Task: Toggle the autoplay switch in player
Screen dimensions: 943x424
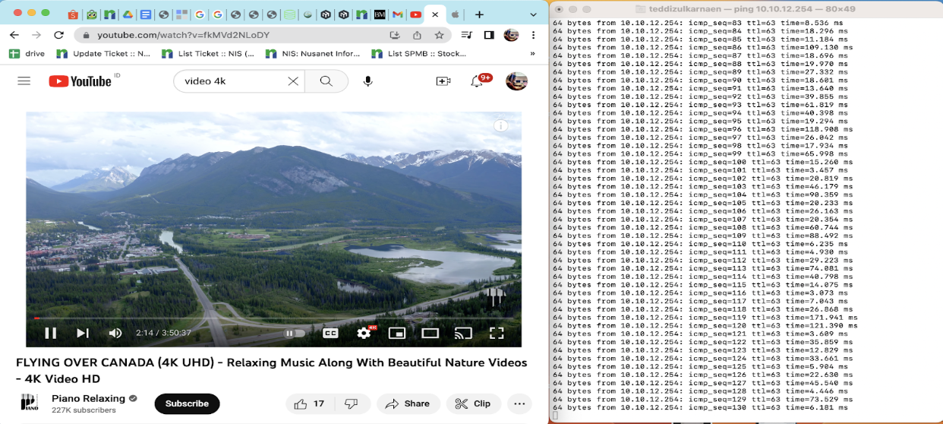Action: click(295, 333)
